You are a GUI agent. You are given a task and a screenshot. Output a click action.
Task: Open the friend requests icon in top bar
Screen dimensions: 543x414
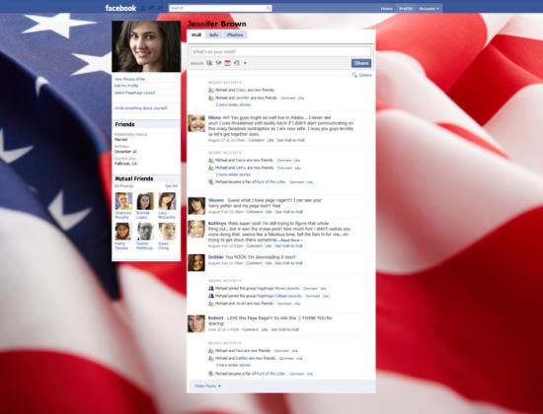tap(143, 8)
